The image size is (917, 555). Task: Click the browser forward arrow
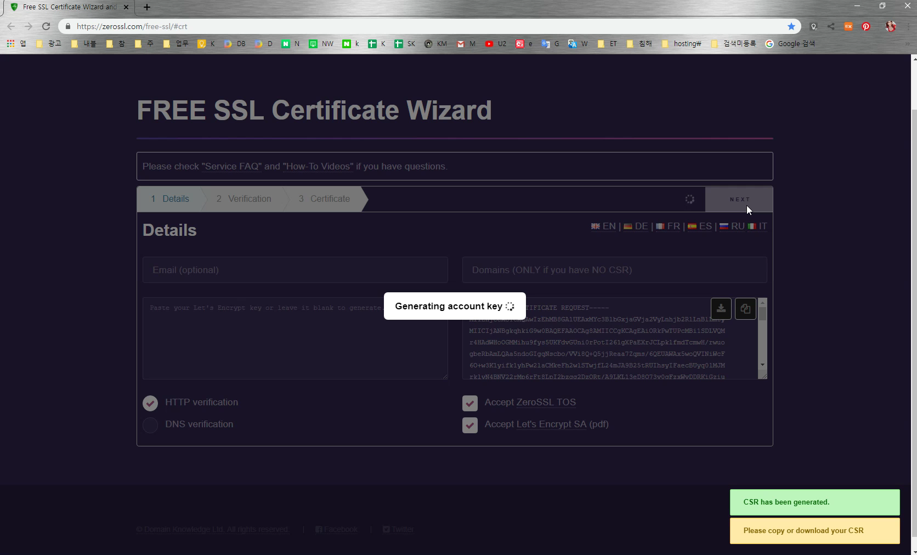coord(29,26)
